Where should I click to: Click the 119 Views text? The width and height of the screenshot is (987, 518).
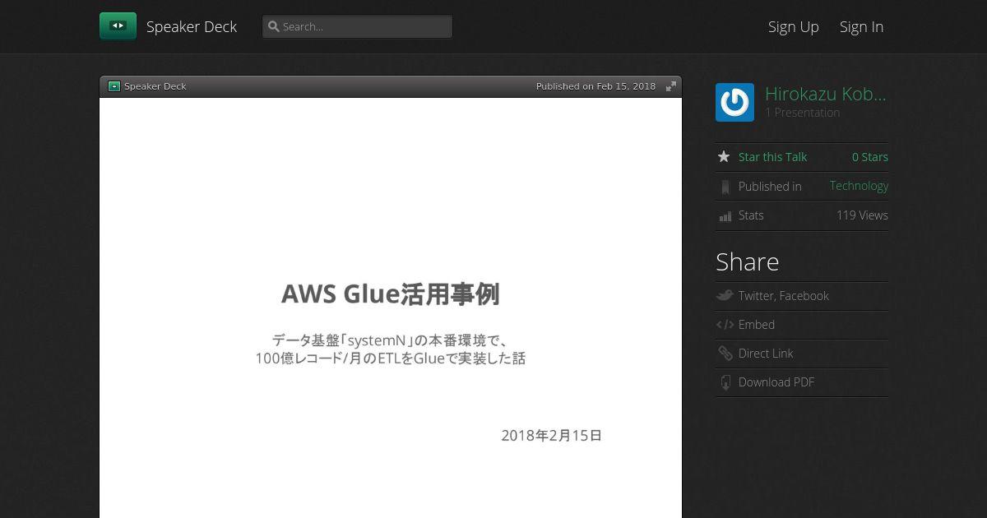pos(862,215)
